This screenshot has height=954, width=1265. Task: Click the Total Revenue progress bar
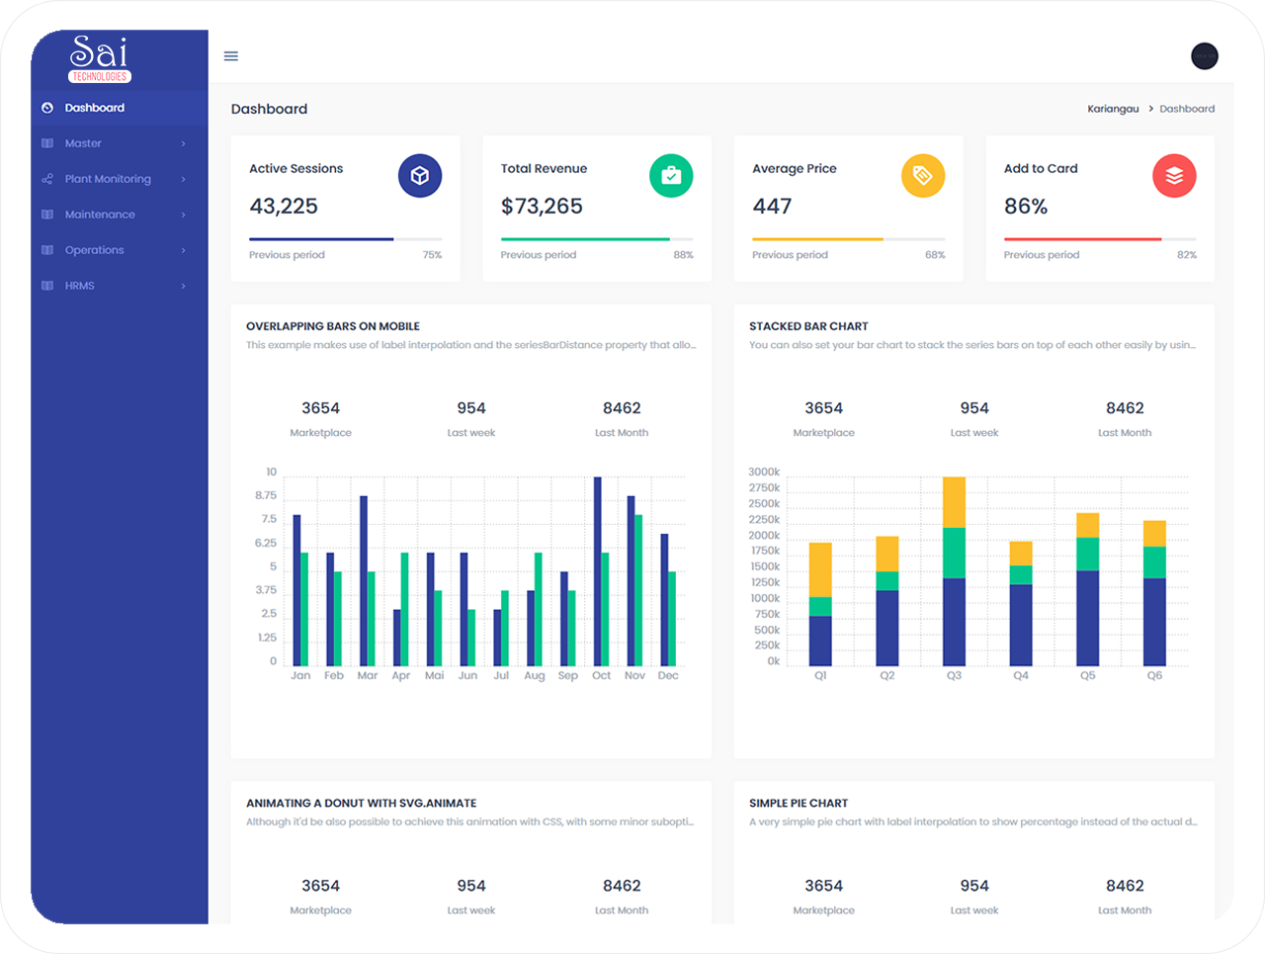click(597, 239)
